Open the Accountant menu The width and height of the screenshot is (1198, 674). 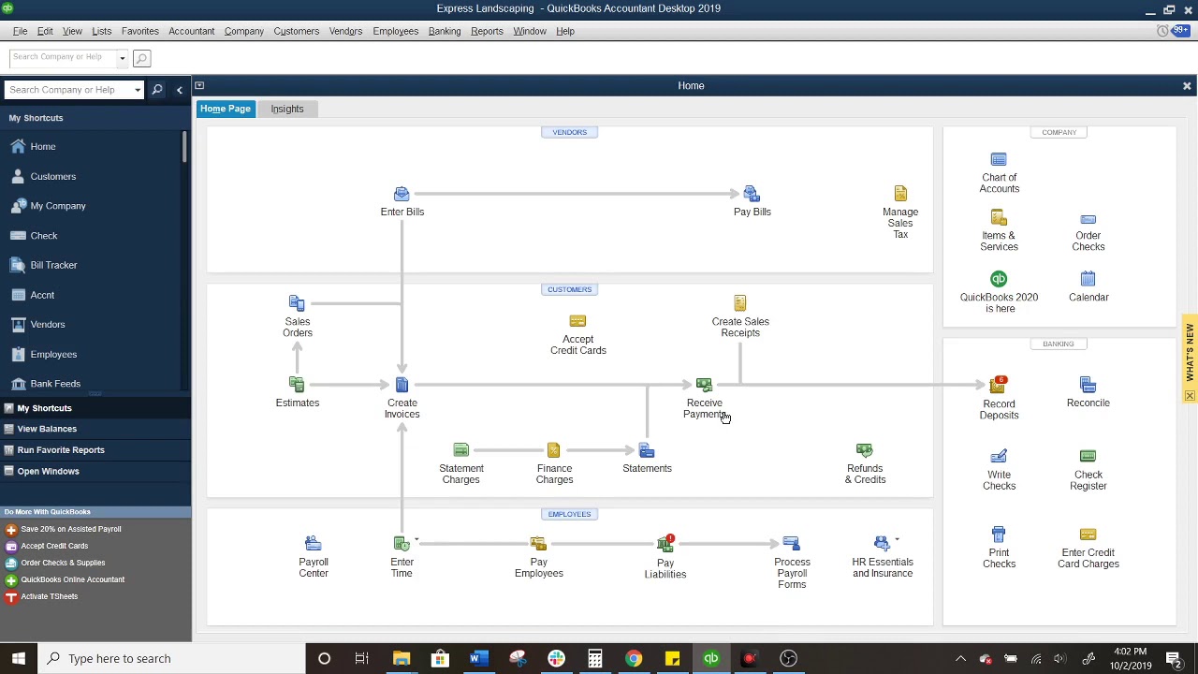point(191,31)
